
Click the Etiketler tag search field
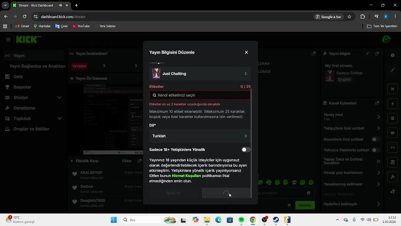coord(200,95)
